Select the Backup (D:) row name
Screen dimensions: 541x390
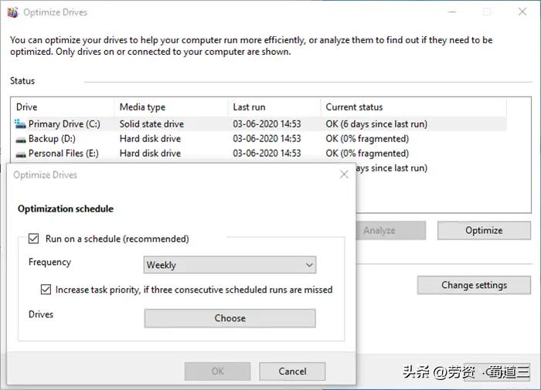[52, 138]
